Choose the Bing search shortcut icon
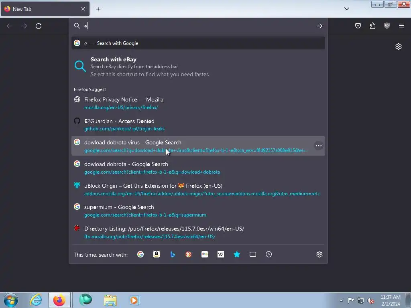Screen dimensions: 411x308 173,254
